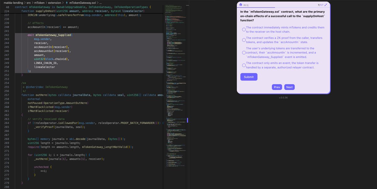Go to the previous question with Prev
Image resolution: width=377 pixels, height=189 pixels.
tap(277, 87)
